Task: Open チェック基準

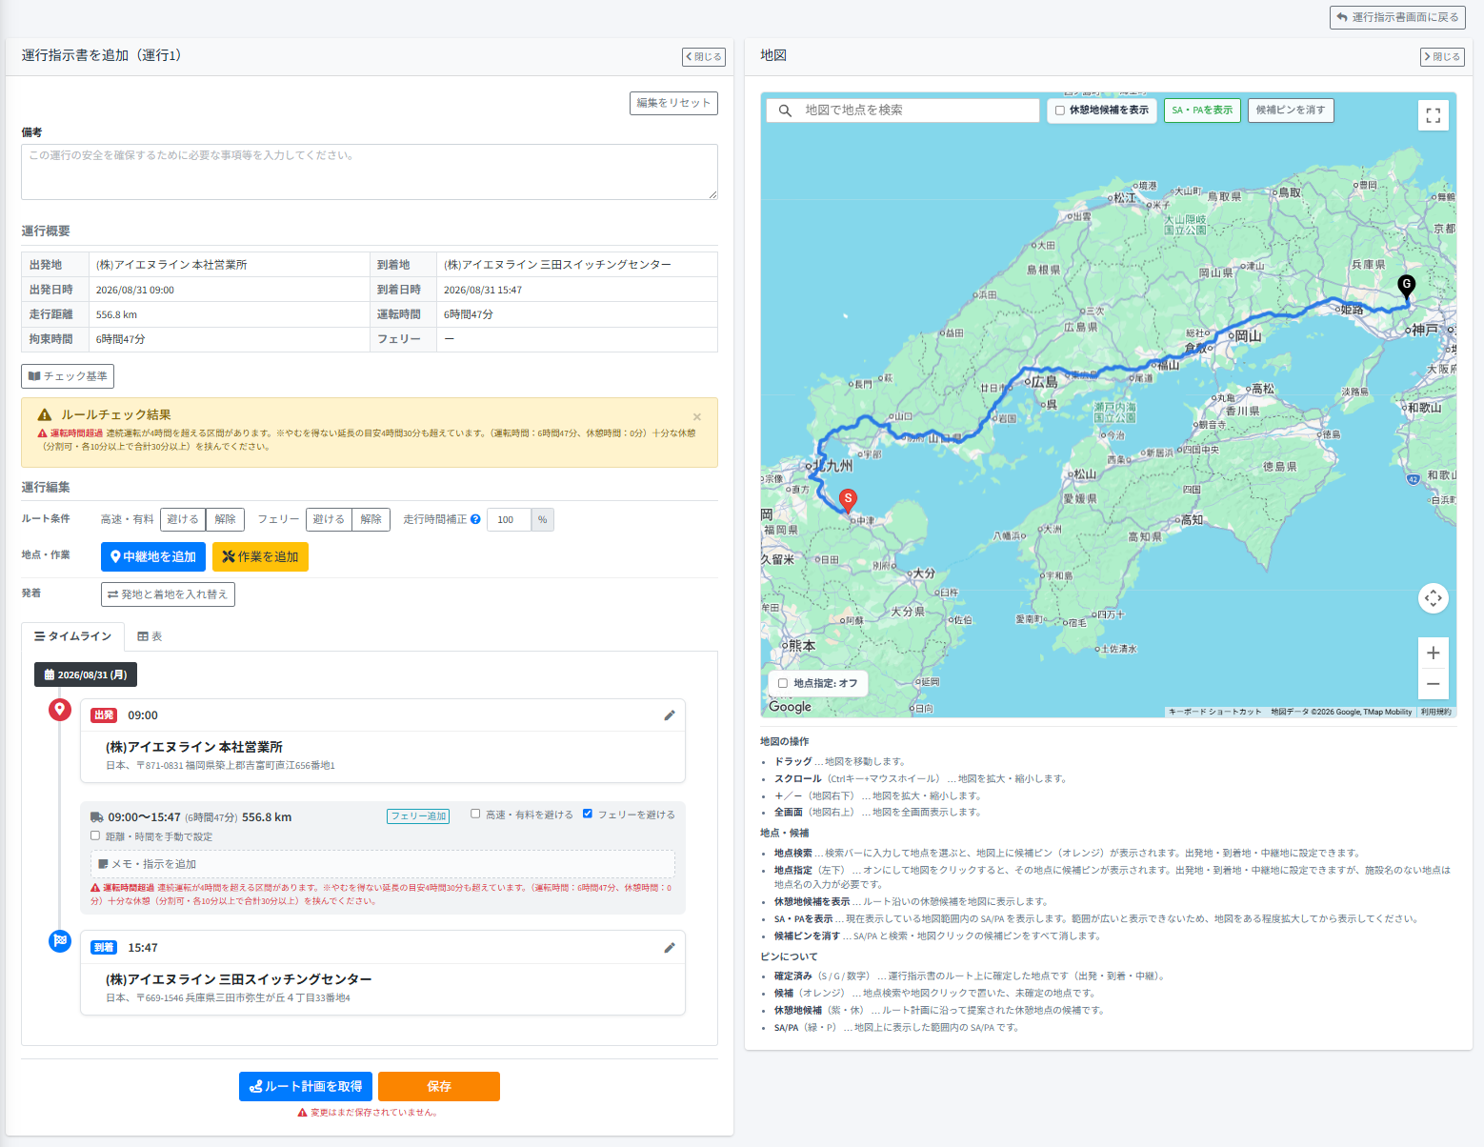Action: [x=68, y=376]
